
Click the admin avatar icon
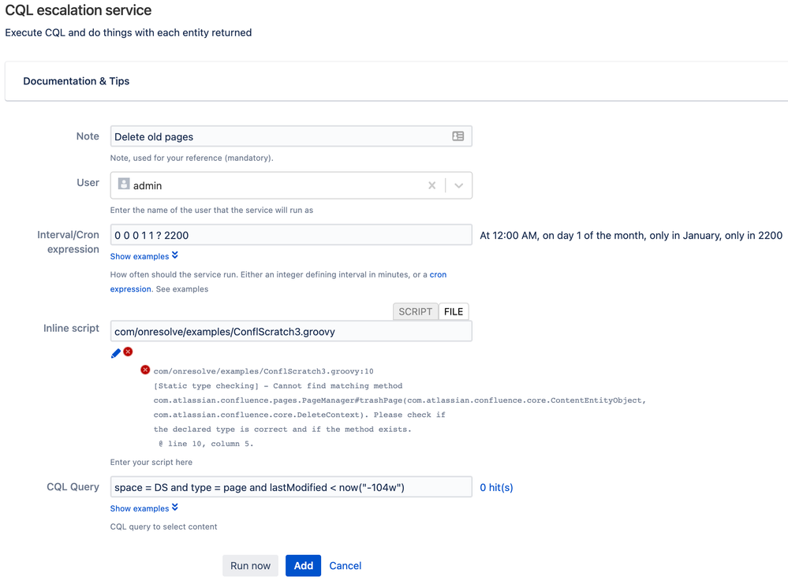[124, 184]
